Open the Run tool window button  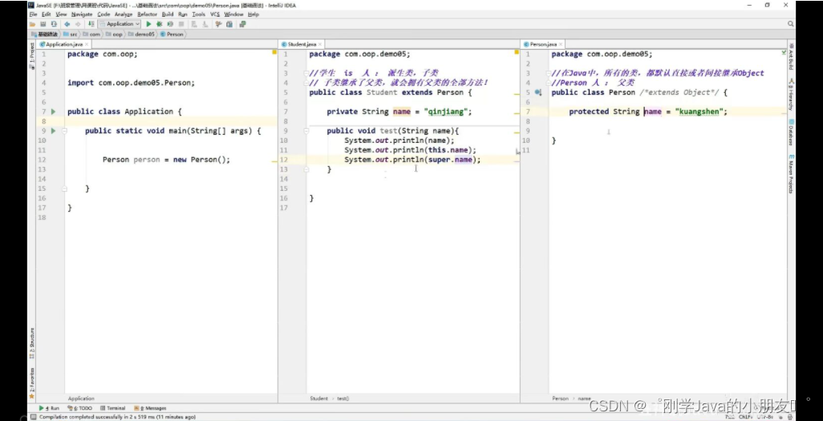(50, 408)
